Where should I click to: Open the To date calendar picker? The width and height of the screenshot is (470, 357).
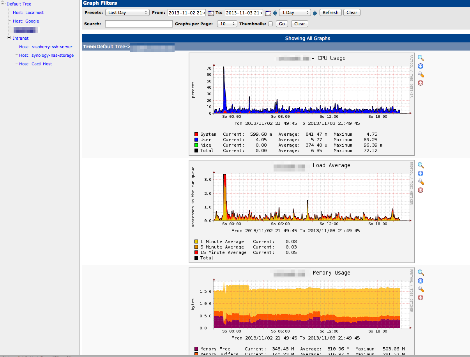pyautogui.click(x=268, y=13)
